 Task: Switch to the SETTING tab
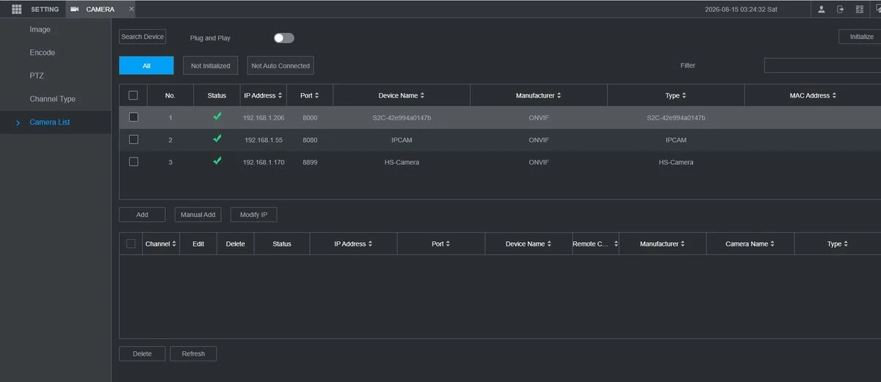(45, 10)
